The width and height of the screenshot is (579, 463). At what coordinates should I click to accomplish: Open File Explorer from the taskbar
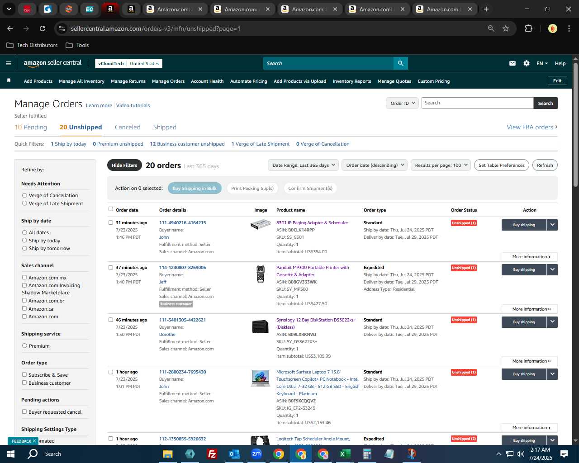168,454
